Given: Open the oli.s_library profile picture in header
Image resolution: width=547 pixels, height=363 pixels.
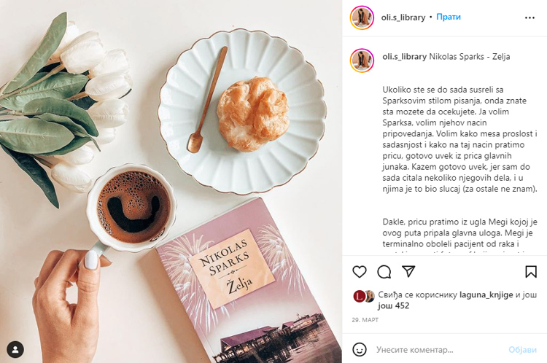Looking at the screenshot, I should tap(362, 17).
